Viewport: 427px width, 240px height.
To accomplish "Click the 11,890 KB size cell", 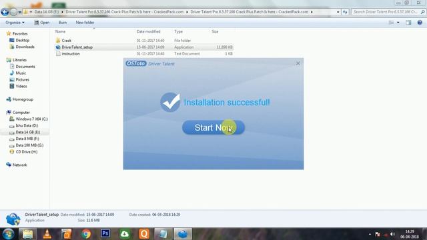I will coord(224,47).
